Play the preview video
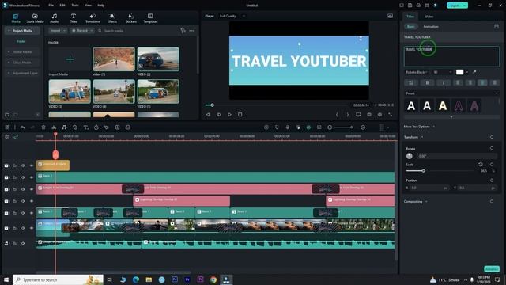Viewport: 506px width, 285px height. [x=229, y=114]
